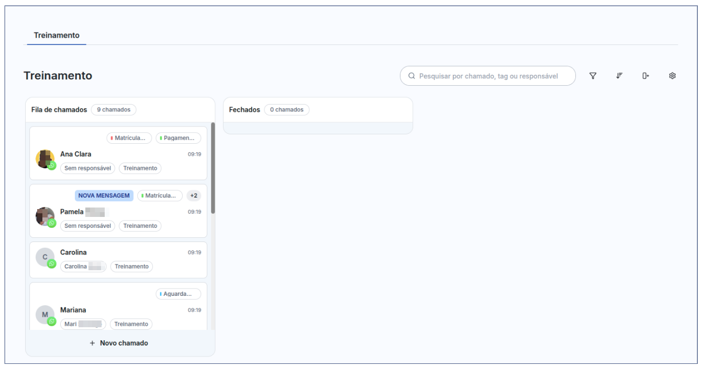Click the sort order icon
The height and width of the screenshot is (368, 702).
619,76
